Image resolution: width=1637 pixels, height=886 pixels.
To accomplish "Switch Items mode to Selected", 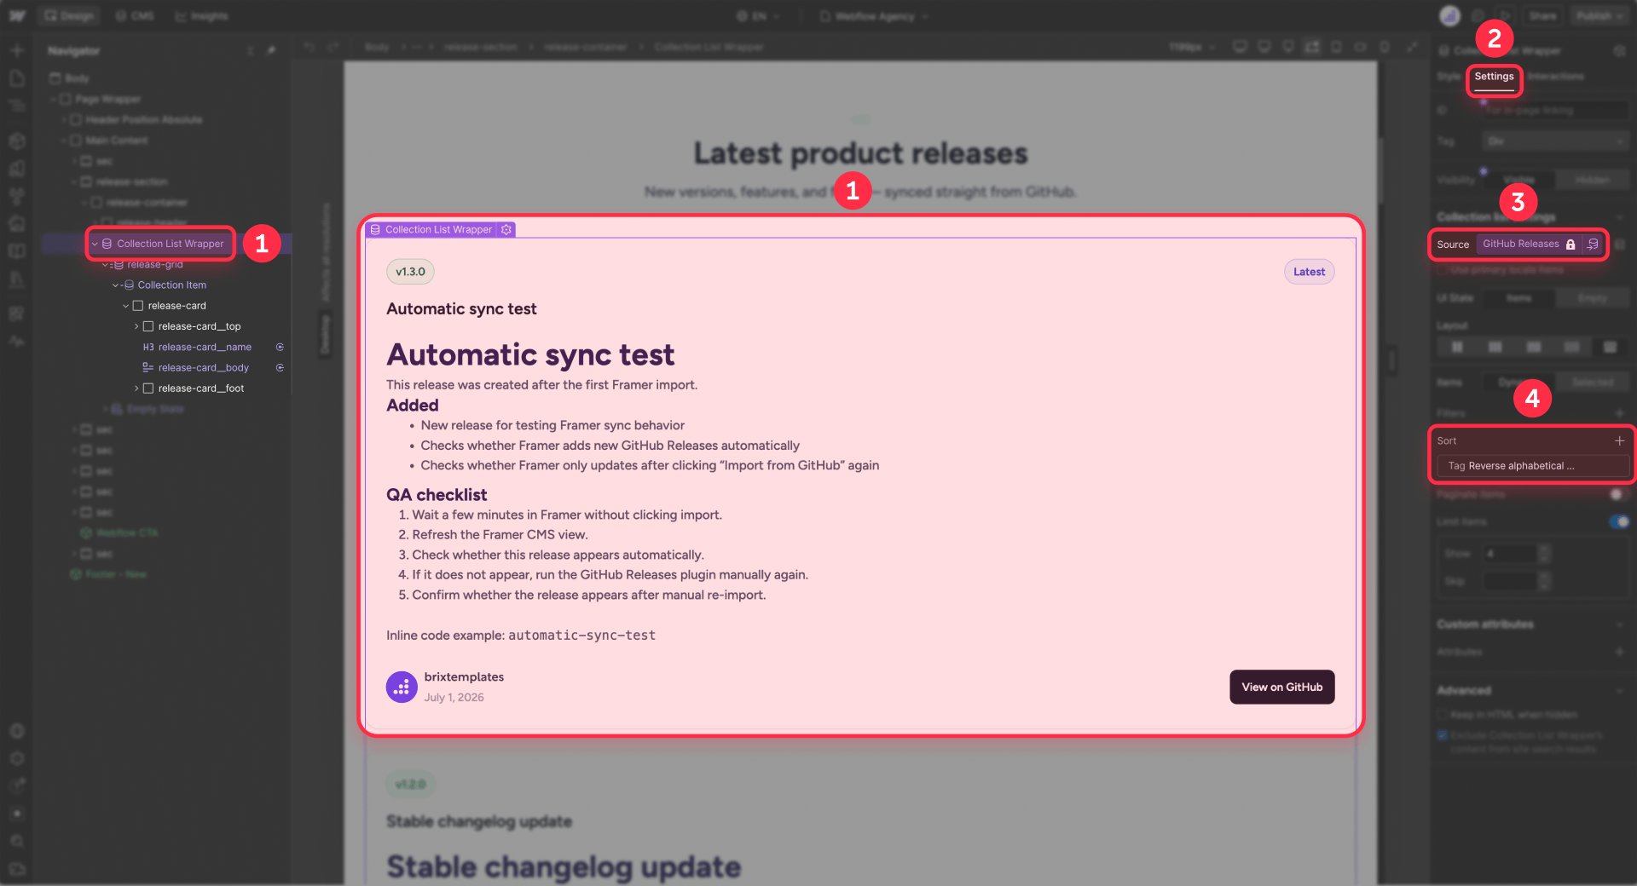I will click(x=1592, y=383).
